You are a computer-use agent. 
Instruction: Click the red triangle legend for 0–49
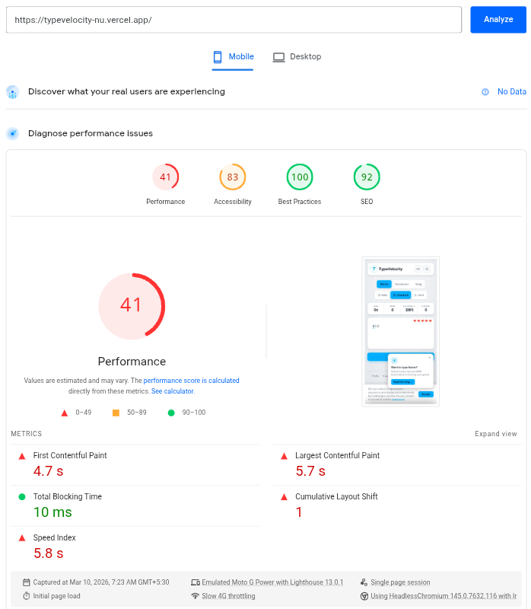(x=65, y=413)
